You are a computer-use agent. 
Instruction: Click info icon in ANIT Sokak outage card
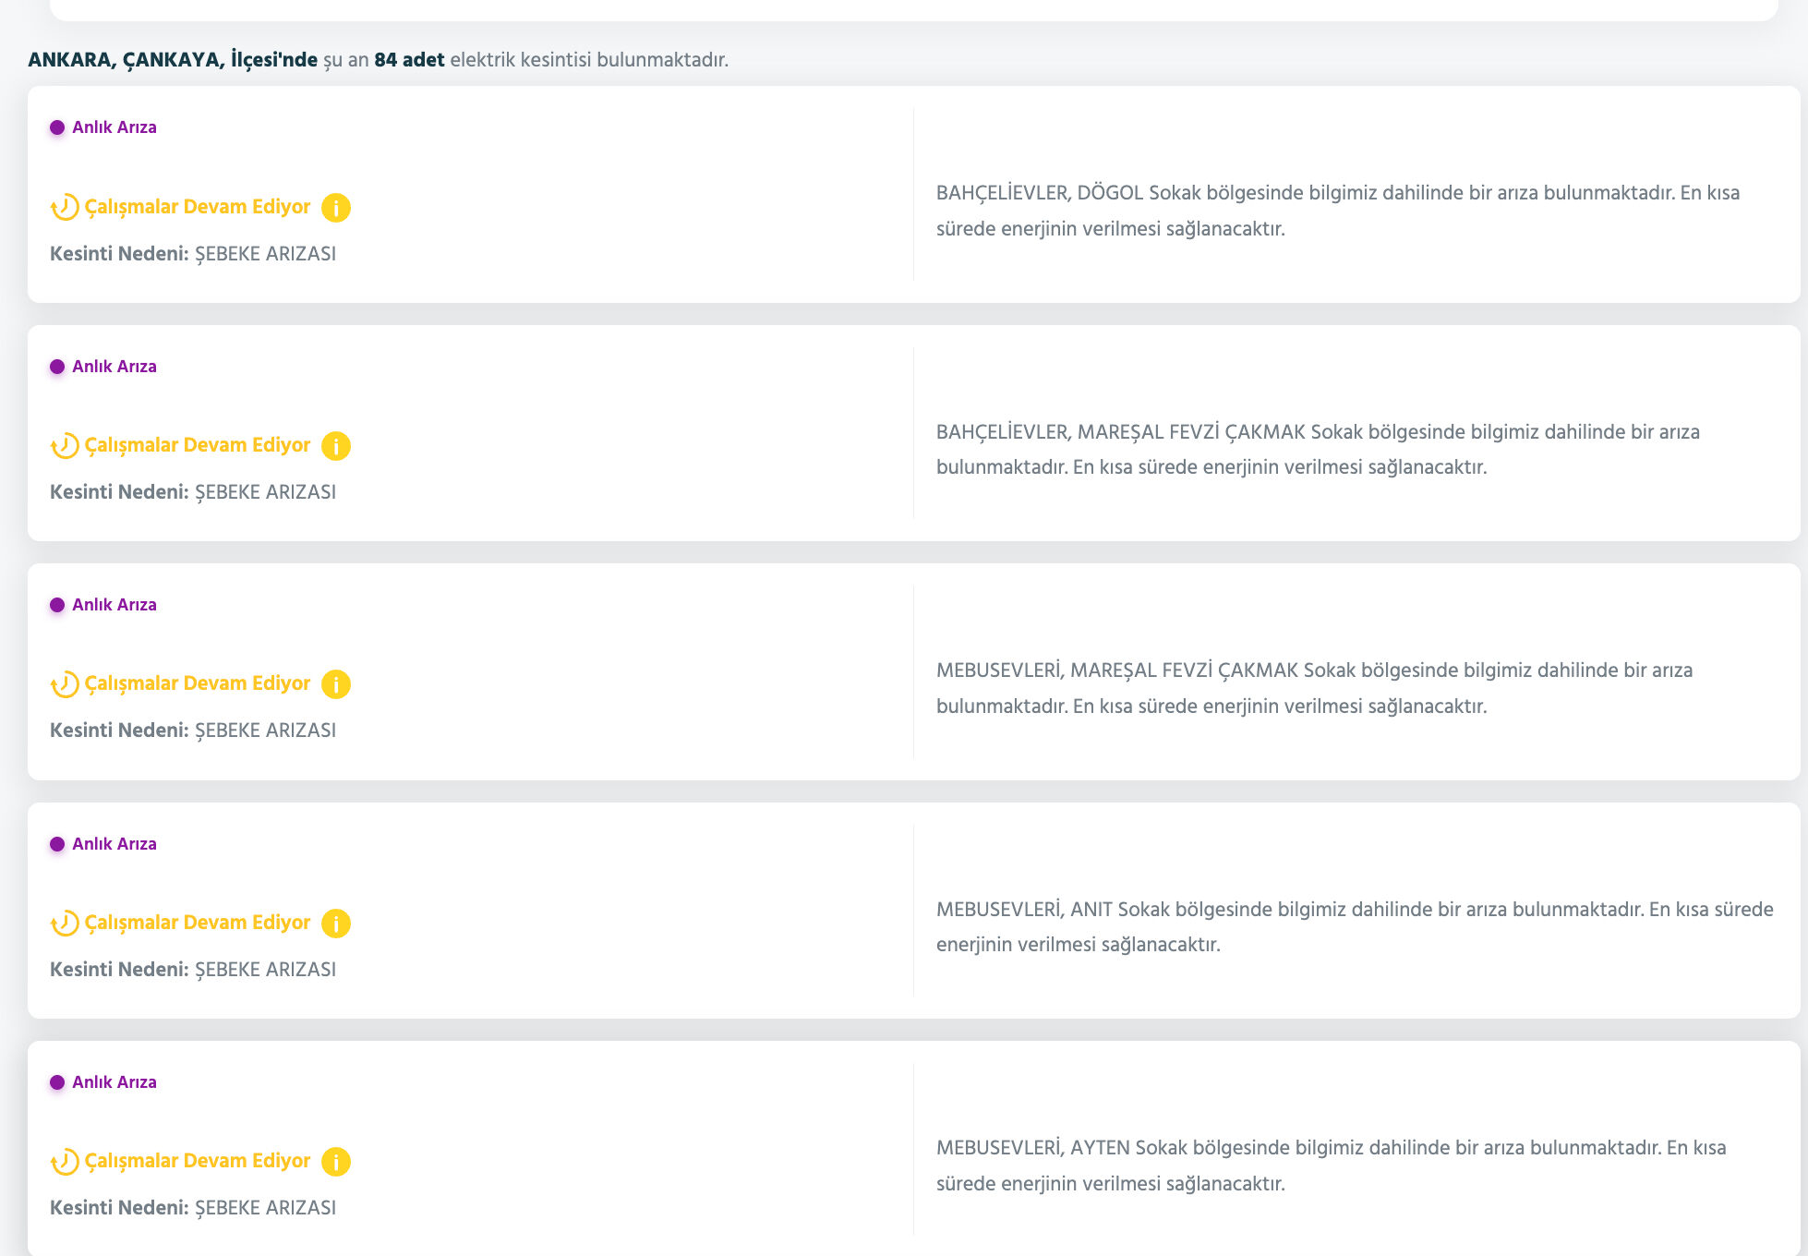(335, 924)
